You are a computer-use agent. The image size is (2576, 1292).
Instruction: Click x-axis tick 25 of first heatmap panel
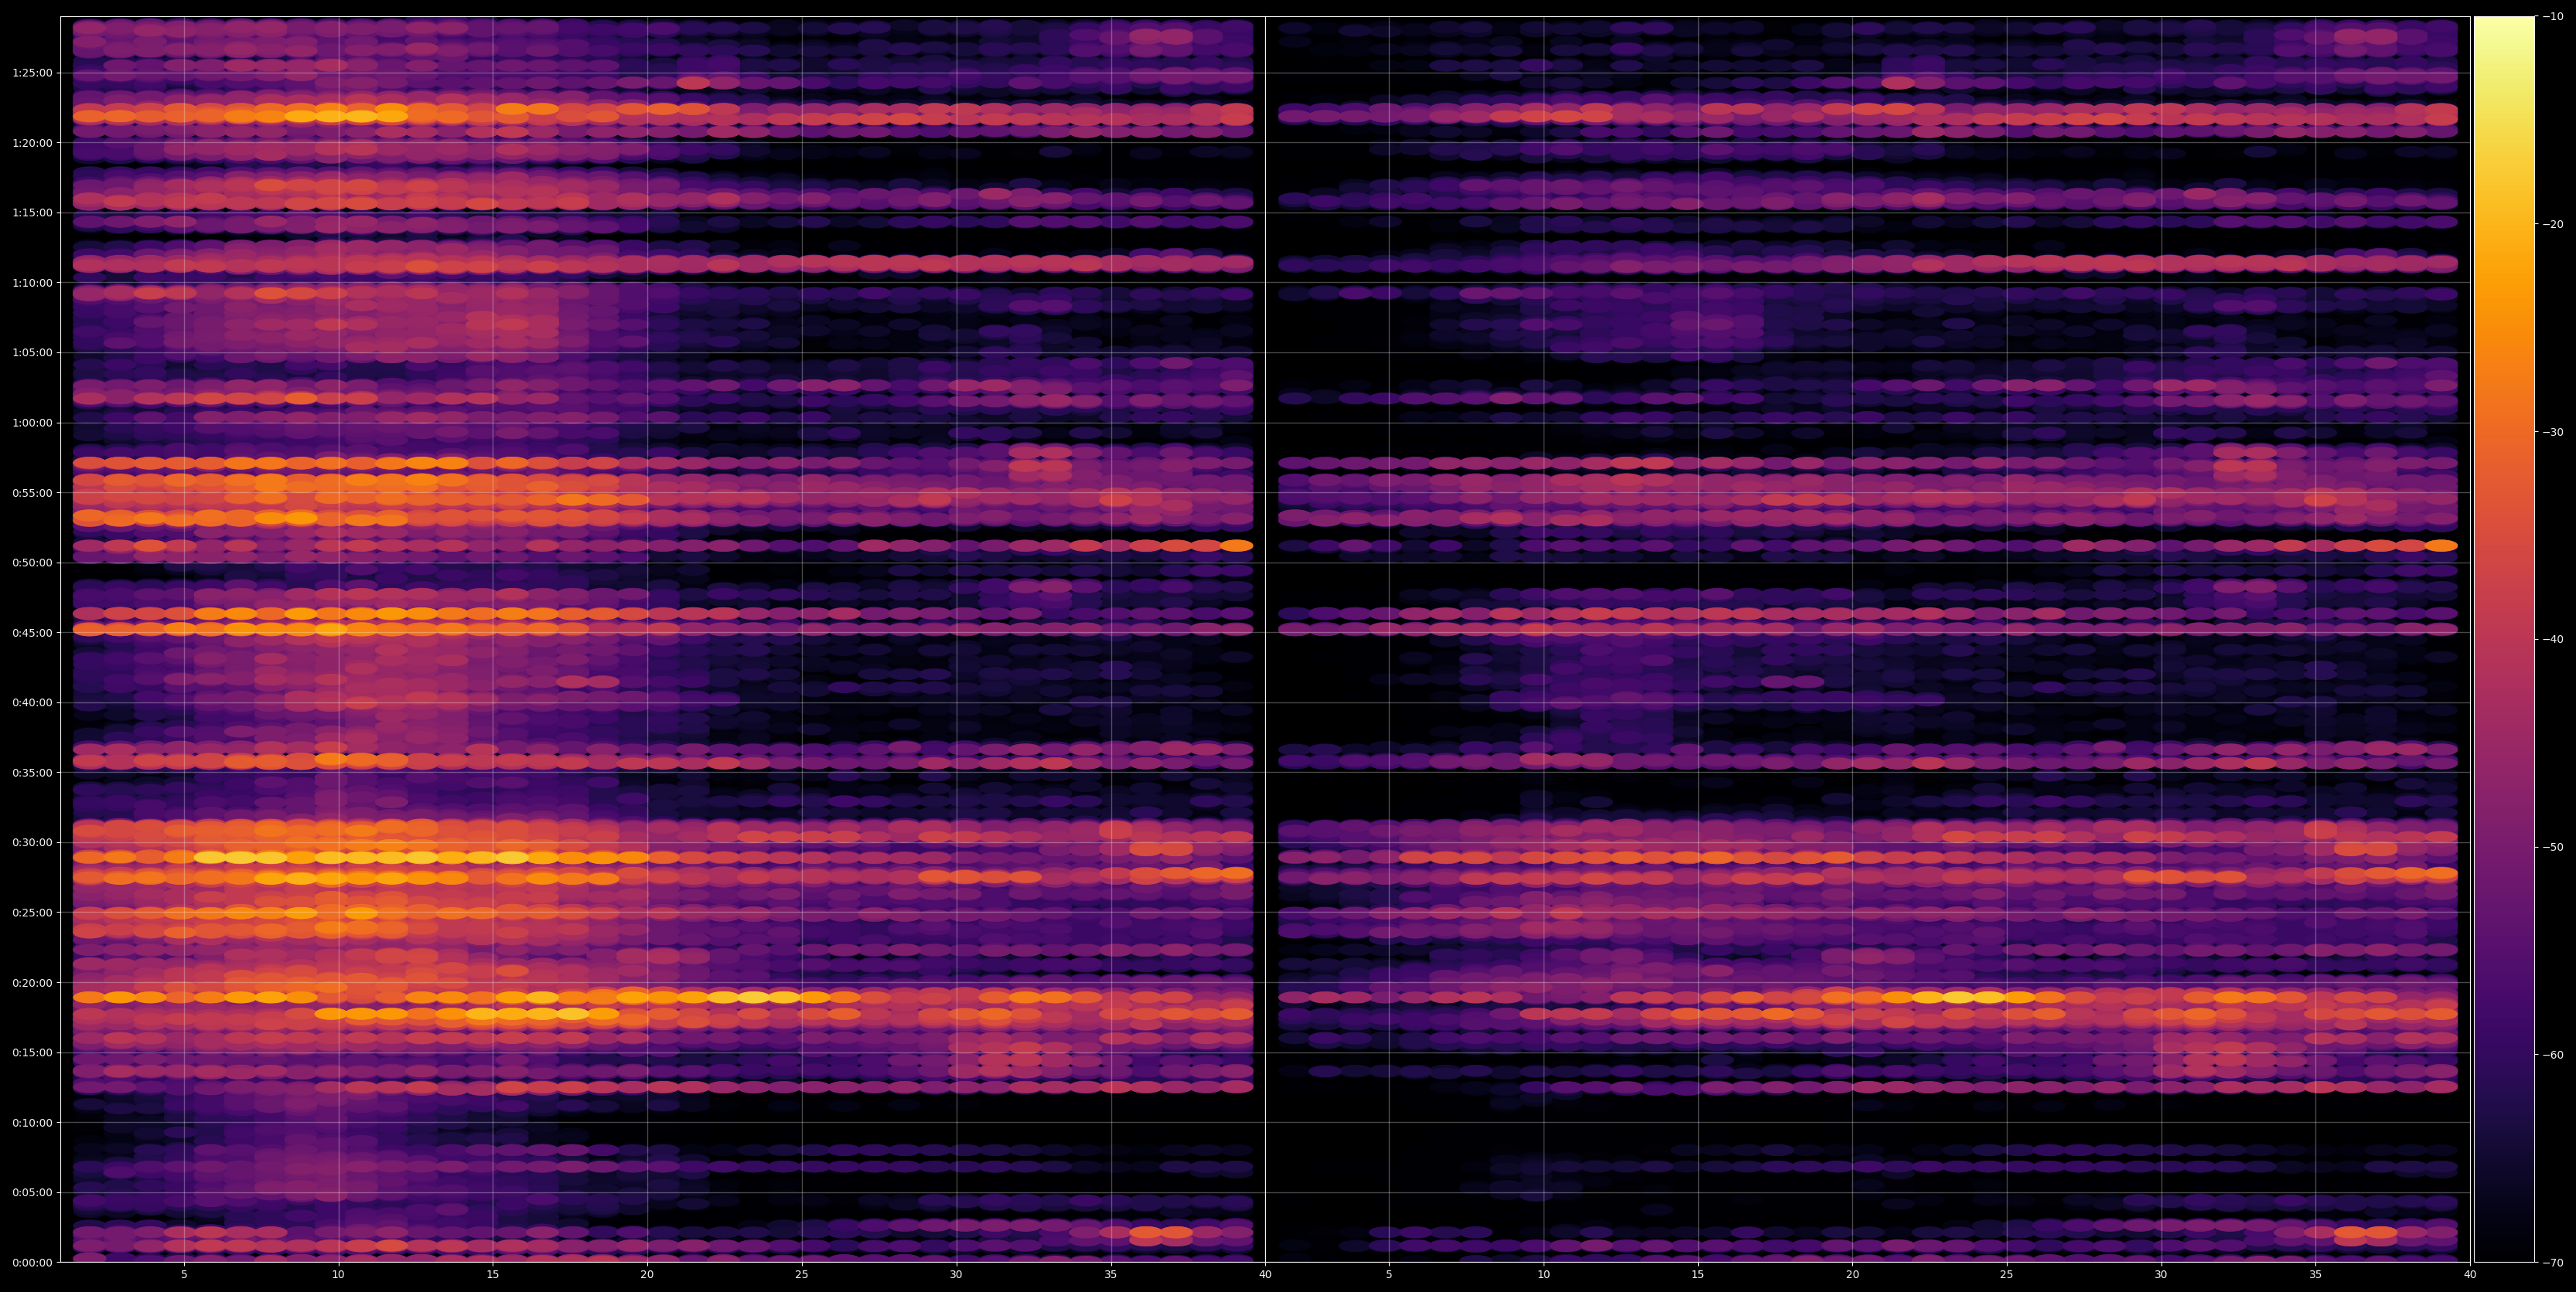pyautogui.click(x=802, y=1275)
